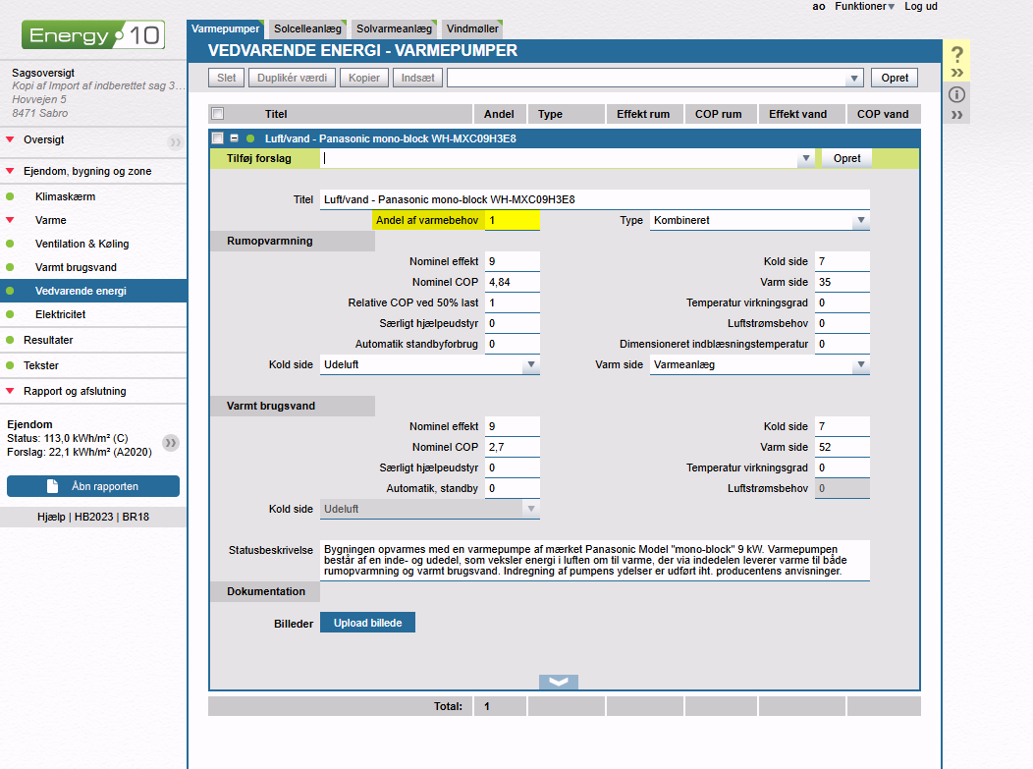Image resolution: width=1033 pixels, height=769 pixels.
Task: Switch to the Vindmøller tab
Action: [471, 29]
